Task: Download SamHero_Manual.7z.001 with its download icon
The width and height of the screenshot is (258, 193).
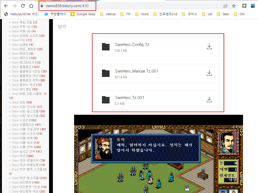Action: pyautogui.click(x=209, y=73)
